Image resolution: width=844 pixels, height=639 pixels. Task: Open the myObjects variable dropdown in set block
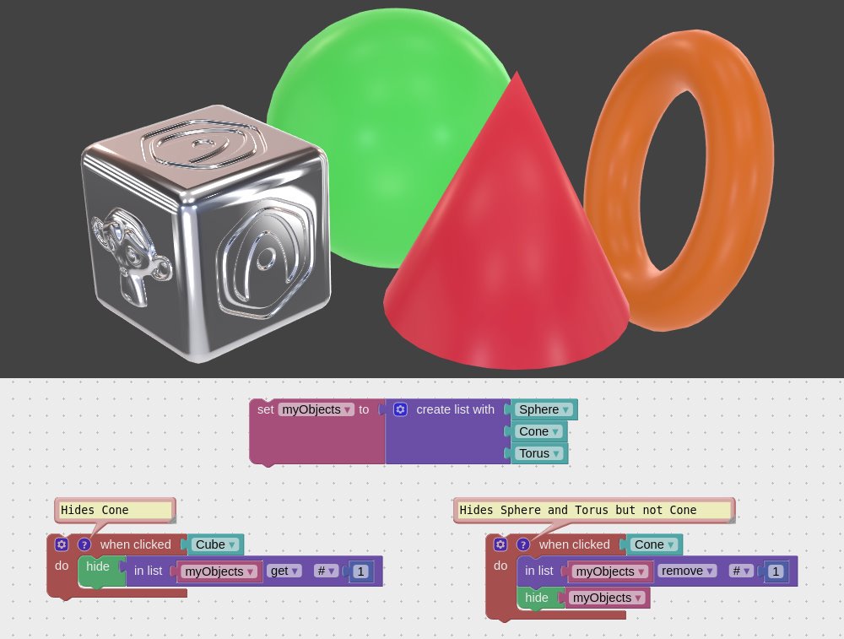tap(316, 409)
